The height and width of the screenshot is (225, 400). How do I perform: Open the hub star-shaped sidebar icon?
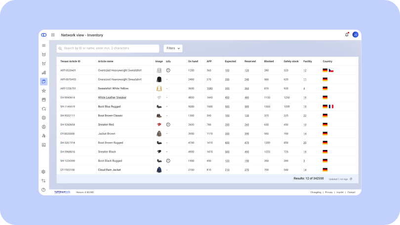click(x=43, y=91)
